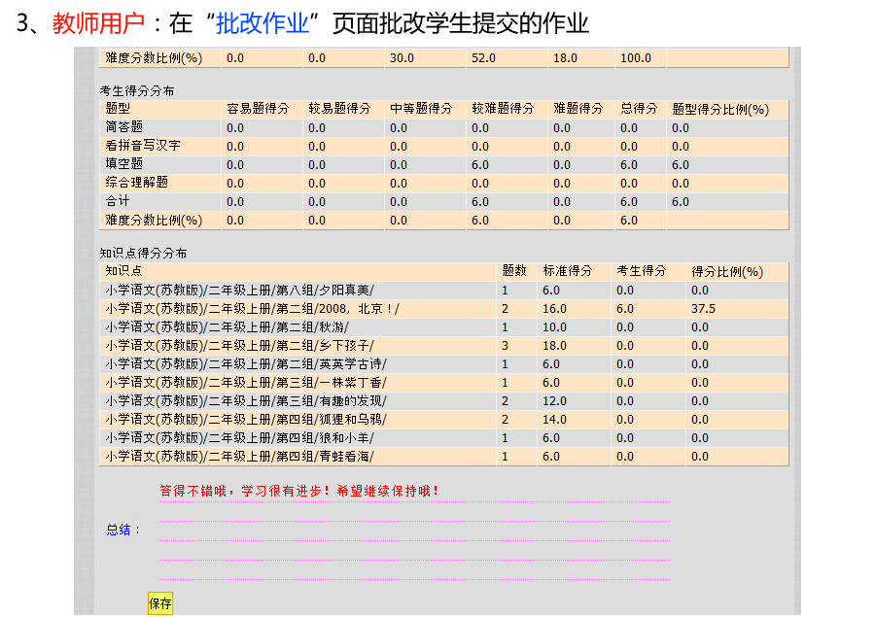This screenshot has height=617, width=875.
Task: Click the red comment text in summary field
Action: [299, 492]
